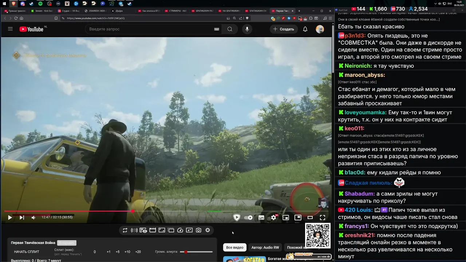This screenshot has width=466, height=262.
Task: Add +5 minutes to split
Action: coord(118,252)
